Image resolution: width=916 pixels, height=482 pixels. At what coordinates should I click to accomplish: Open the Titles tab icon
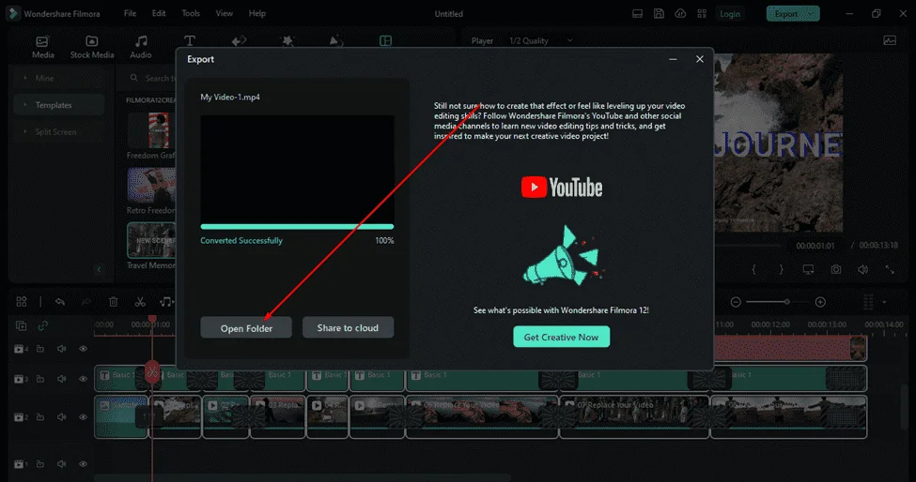pyautogui.click(x=190, y=41)
